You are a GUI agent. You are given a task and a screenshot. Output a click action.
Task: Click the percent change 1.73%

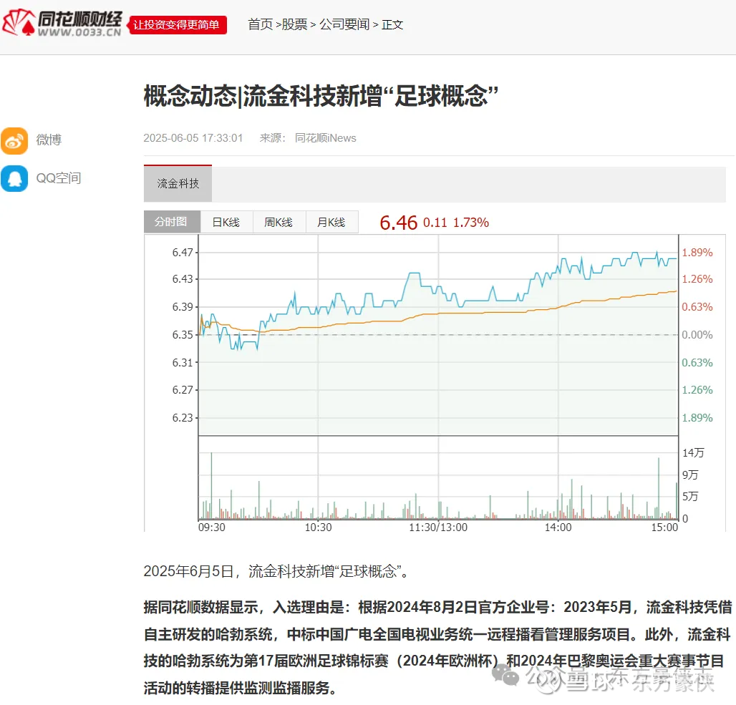coord(471,223)
